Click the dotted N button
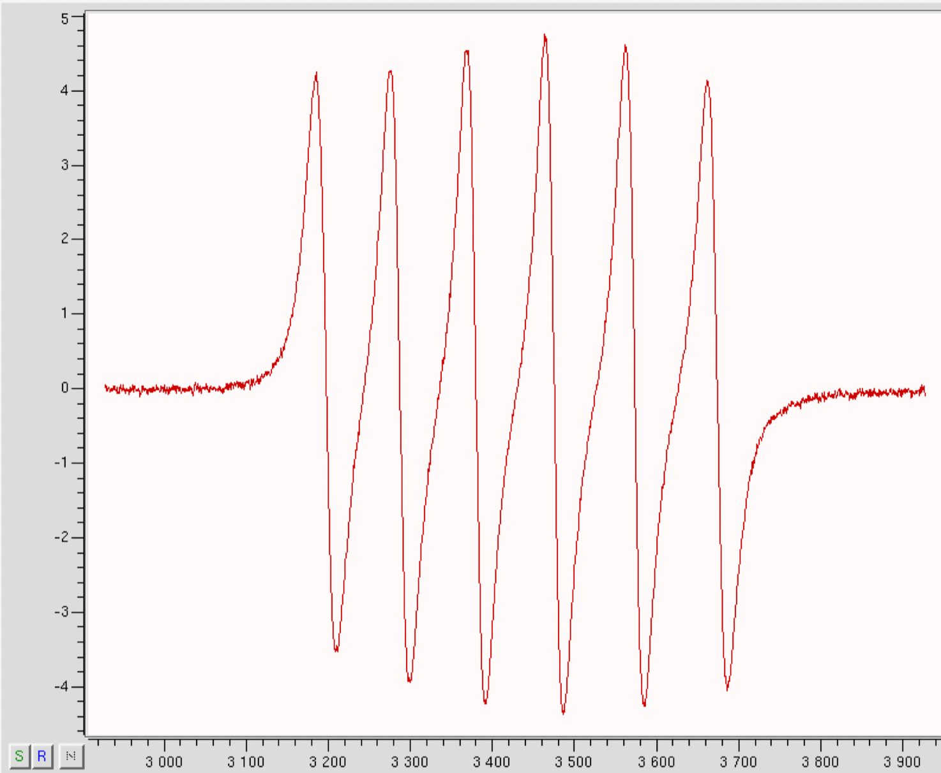 point(71,756)
